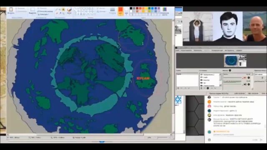Pick the black color swatch in palette

tap(131, 8)
